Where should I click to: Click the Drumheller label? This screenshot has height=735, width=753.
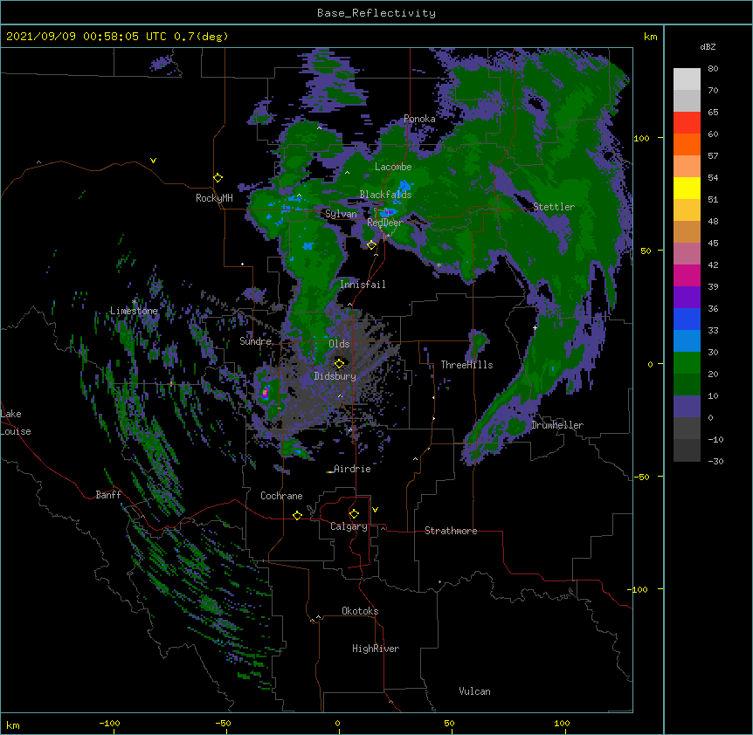click(557, 425)
